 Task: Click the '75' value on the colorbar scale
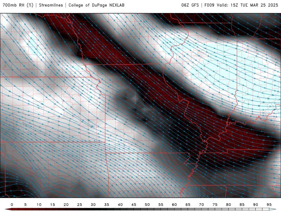pos(215,205)
